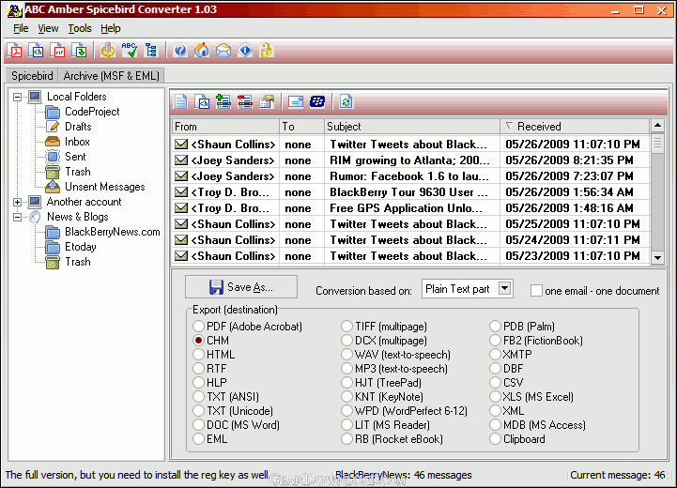The image size is (677, 488).
Task: Select MP3 (text-to-speech) export option
Action: (394, 369)
